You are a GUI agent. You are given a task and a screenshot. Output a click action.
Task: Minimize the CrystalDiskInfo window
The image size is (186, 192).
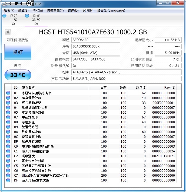[x=160, y=3]
